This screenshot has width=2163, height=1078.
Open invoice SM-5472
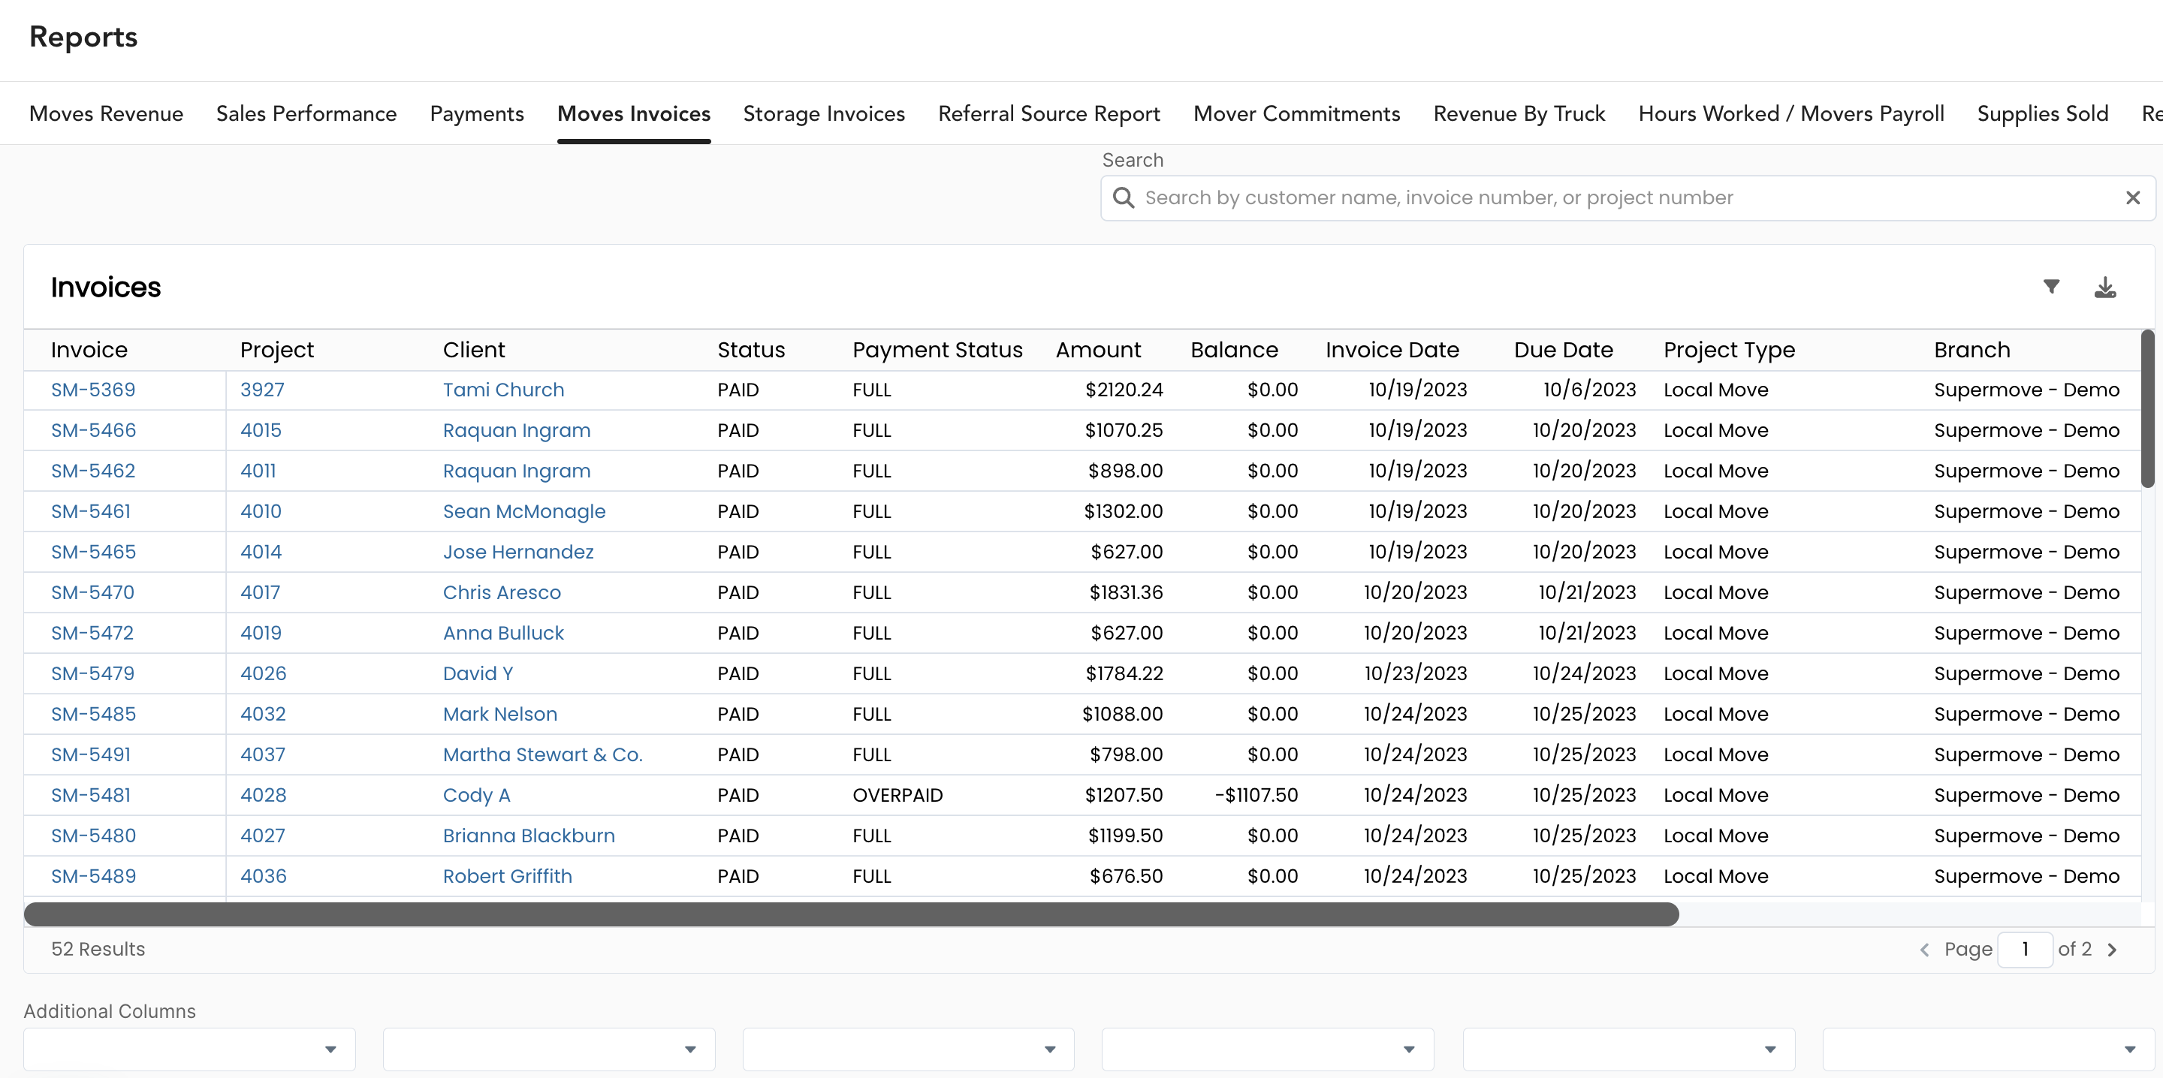pyautogui.click(x=92, y=633)
